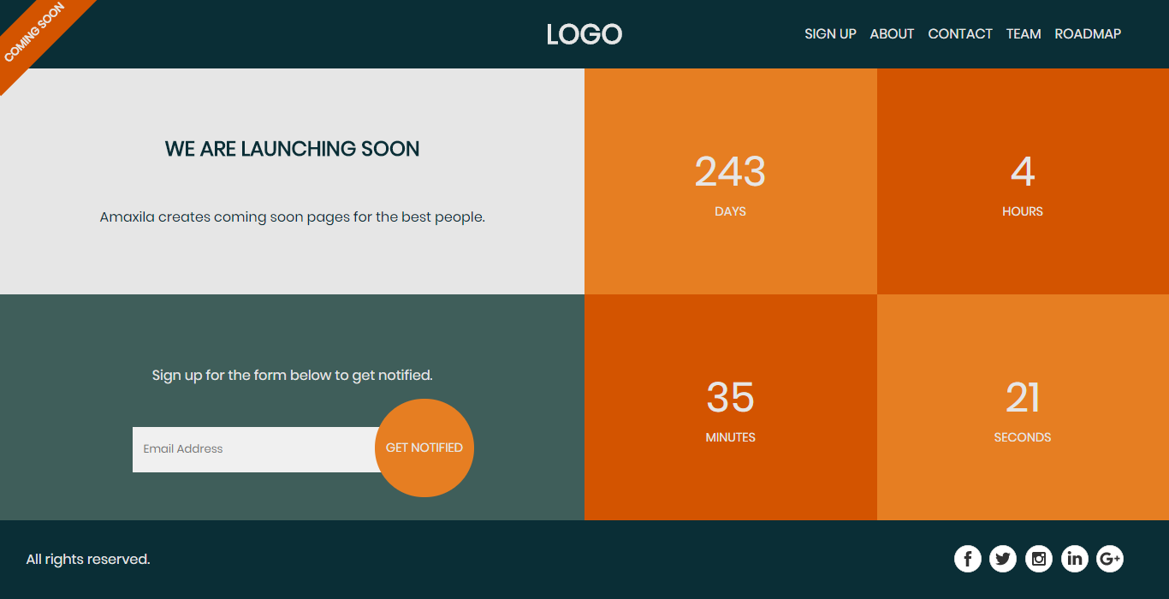1169x599 pixels.
Task: Navigate to the CONTACT page
Action: 960,33
